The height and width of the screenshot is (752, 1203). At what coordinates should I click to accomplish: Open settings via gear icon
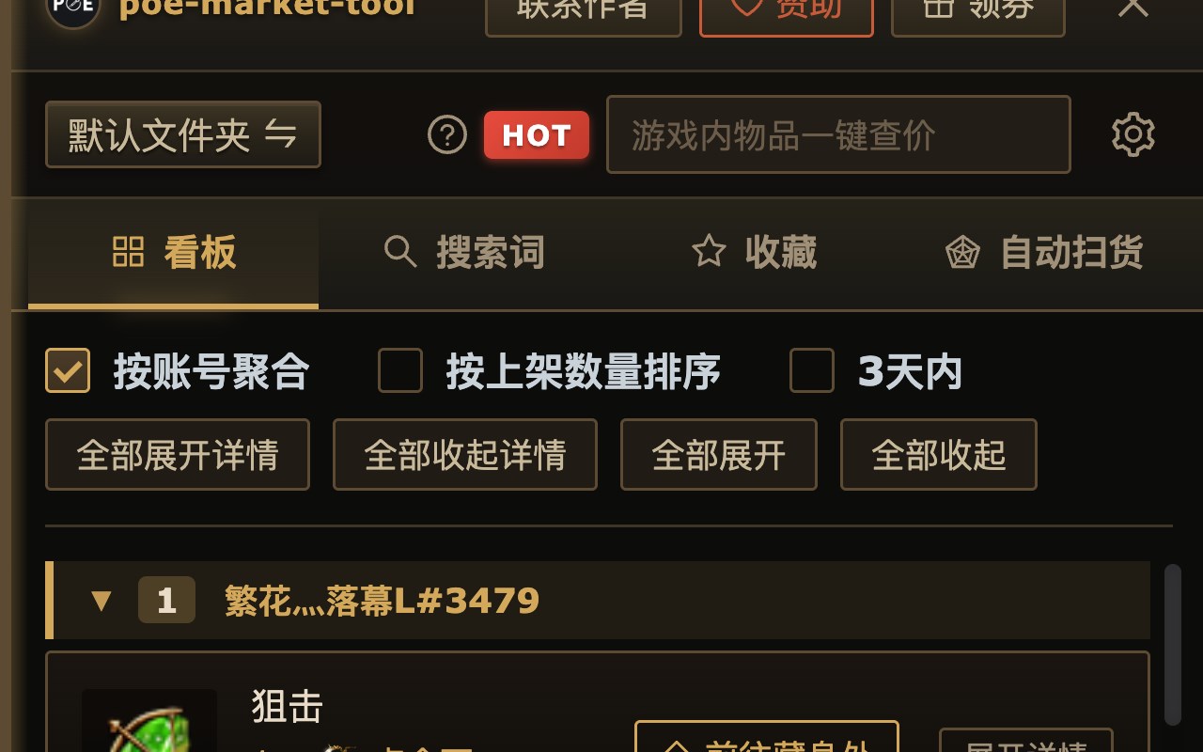coord(1133,135)
